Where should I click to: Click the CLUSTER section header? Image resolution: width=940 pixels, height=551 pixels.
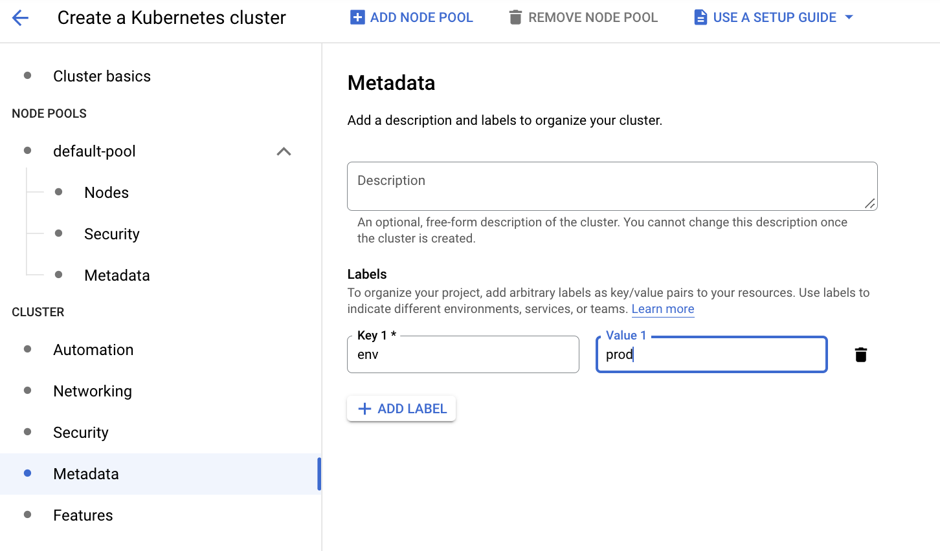tap(38, 312)
